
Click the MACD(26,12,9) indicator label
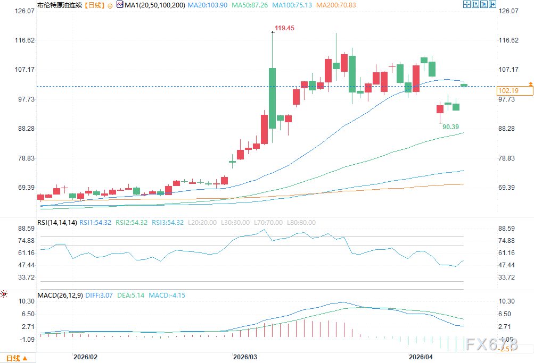[x=60, y=296]
